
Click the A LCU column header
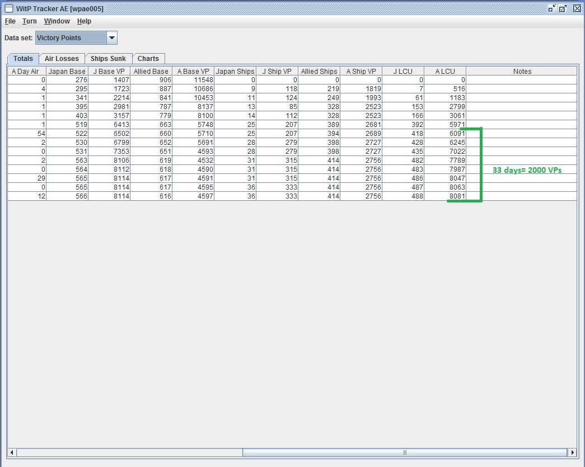[x=445, y=71]
